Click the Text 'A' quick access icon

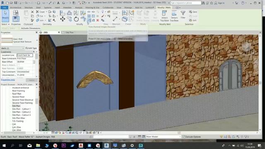tap(58, 3)
